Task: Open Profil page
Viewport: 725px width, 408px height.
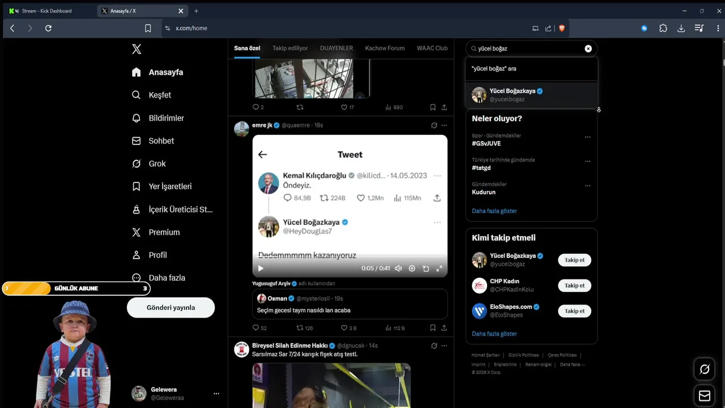Action: pyautogui.click(x=150, y=255)
